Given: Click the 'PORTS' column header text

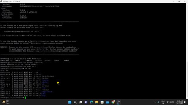Looking at the screenshot, I should click(x=57, y=61).
